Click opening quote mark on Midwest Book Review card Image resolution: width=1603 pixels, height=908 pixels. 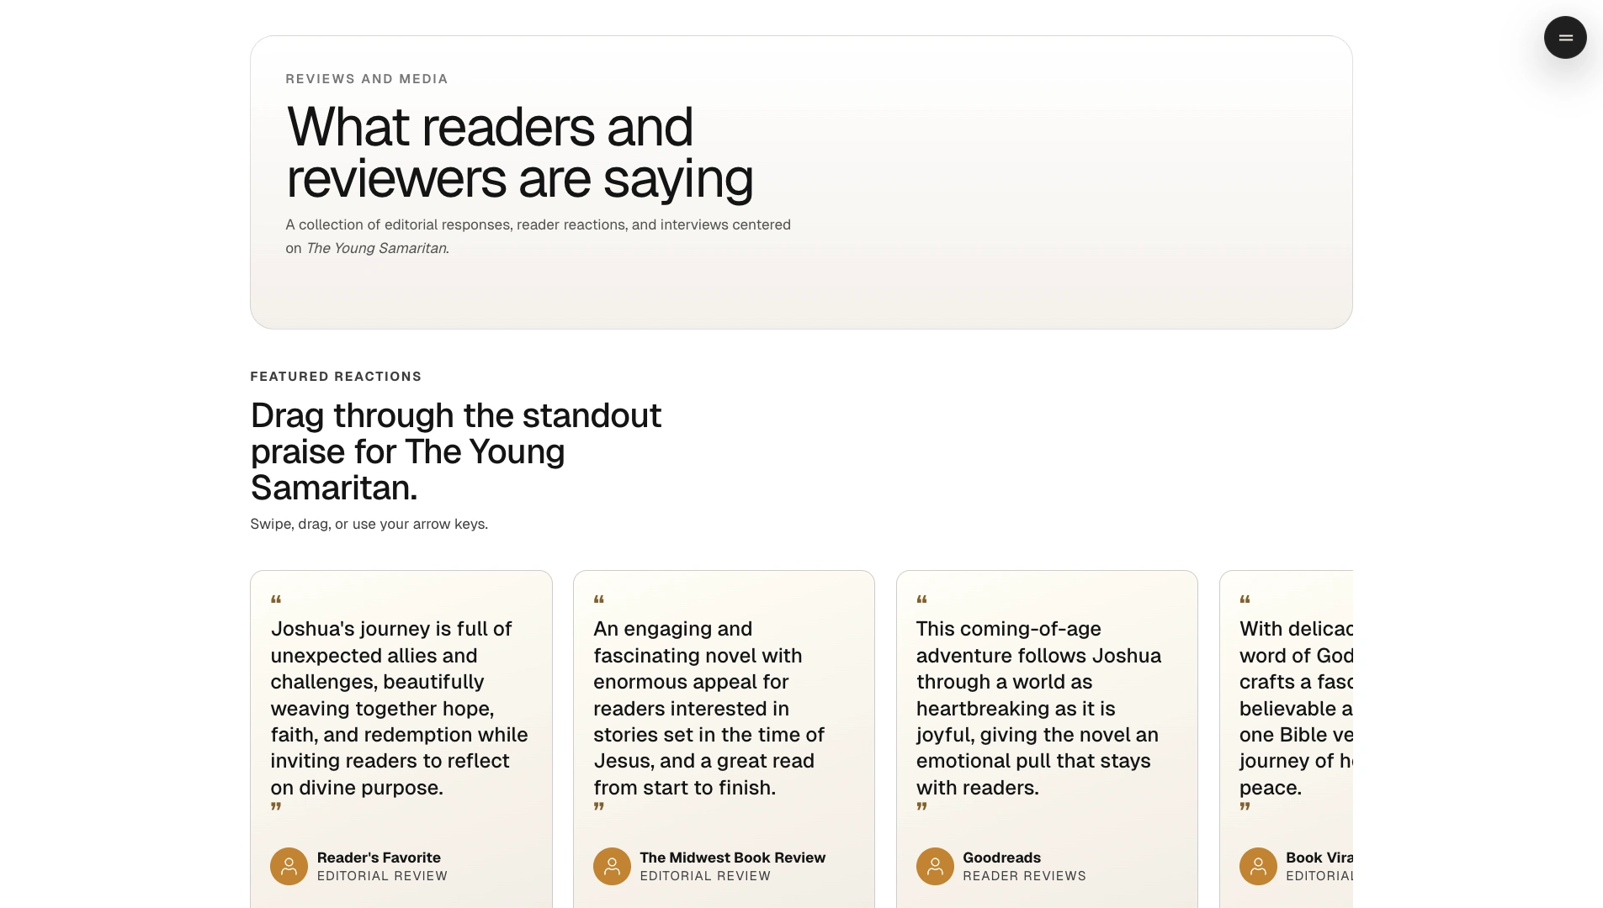(599, 600)
